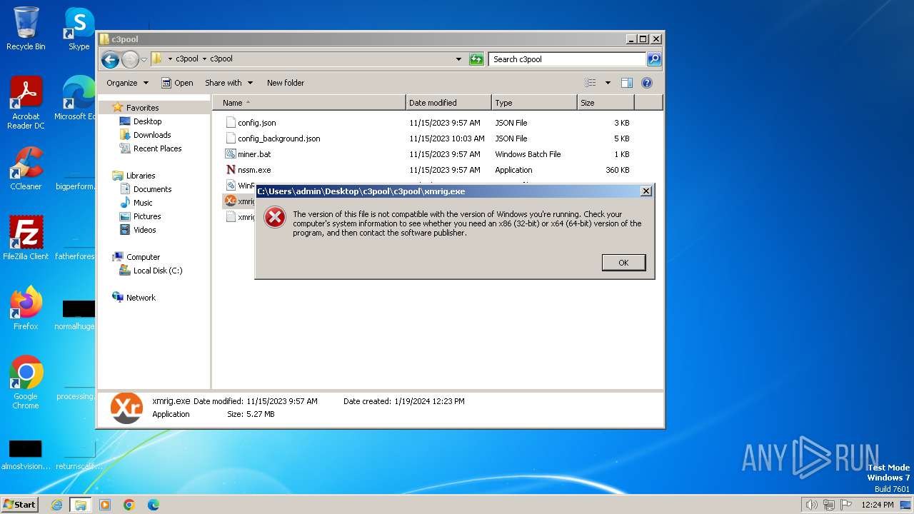Viewport: 914px width, 514px height.
Task: Select Libraries in the navigation pane
Action: [x=141, y=176]
